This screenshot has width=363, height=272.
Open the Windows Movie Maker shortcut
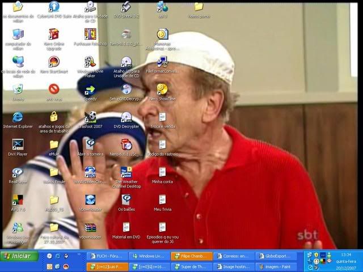click(x=90, y=62)
